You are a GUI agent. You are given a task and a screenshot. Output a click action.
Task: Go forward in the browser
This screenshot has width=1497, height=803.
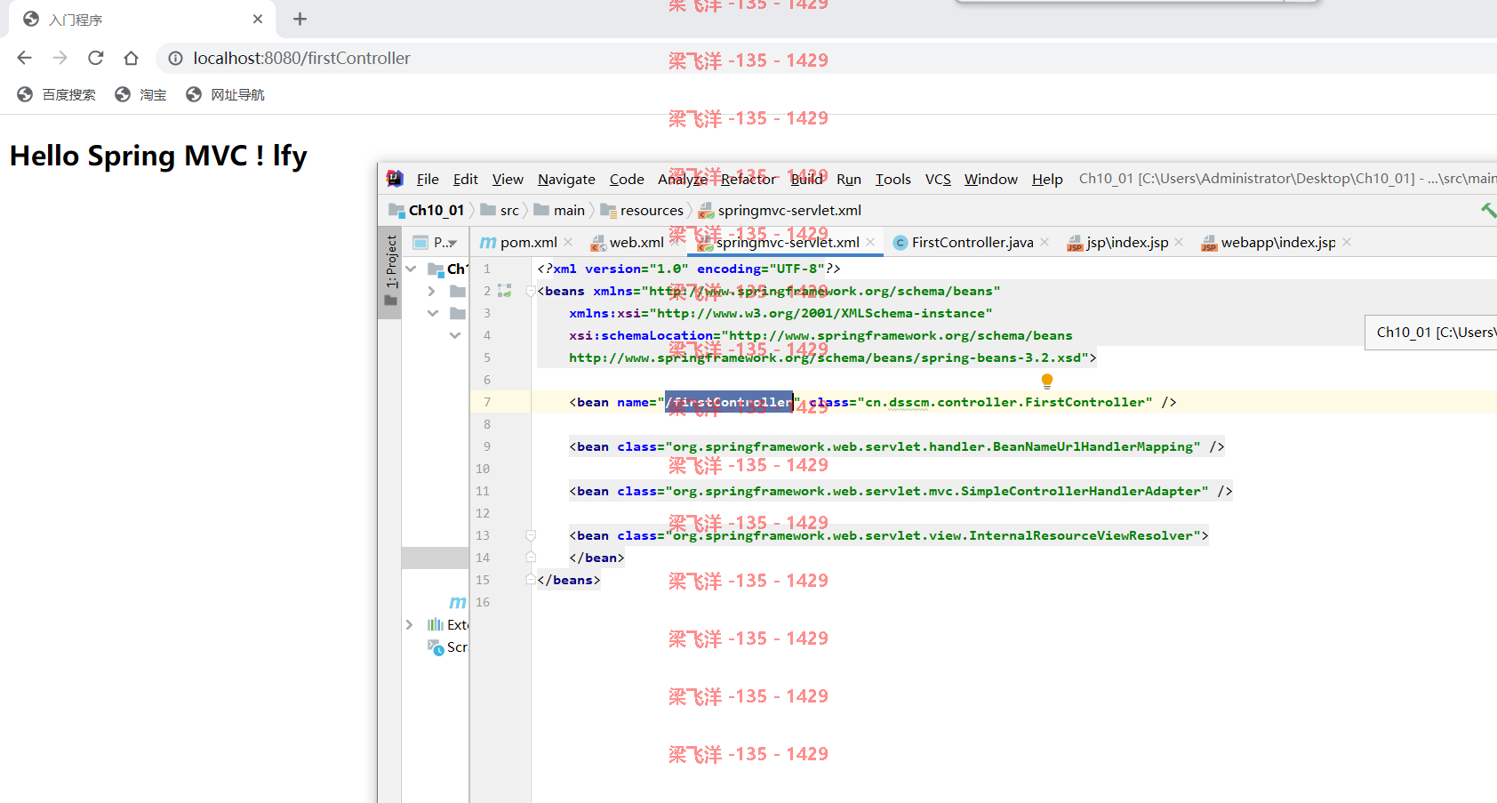(x=60, y=58)
